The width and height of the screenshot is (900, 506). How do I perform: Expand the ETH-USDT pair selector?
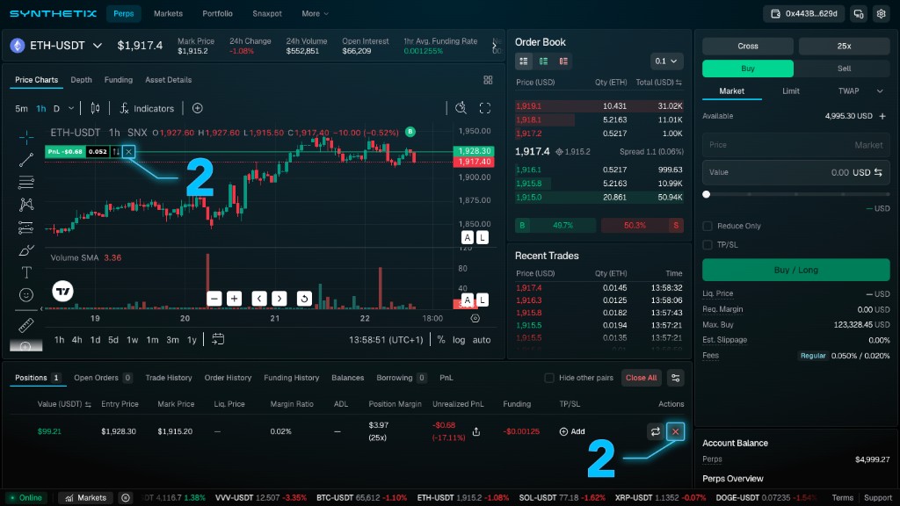pos(98,46)
